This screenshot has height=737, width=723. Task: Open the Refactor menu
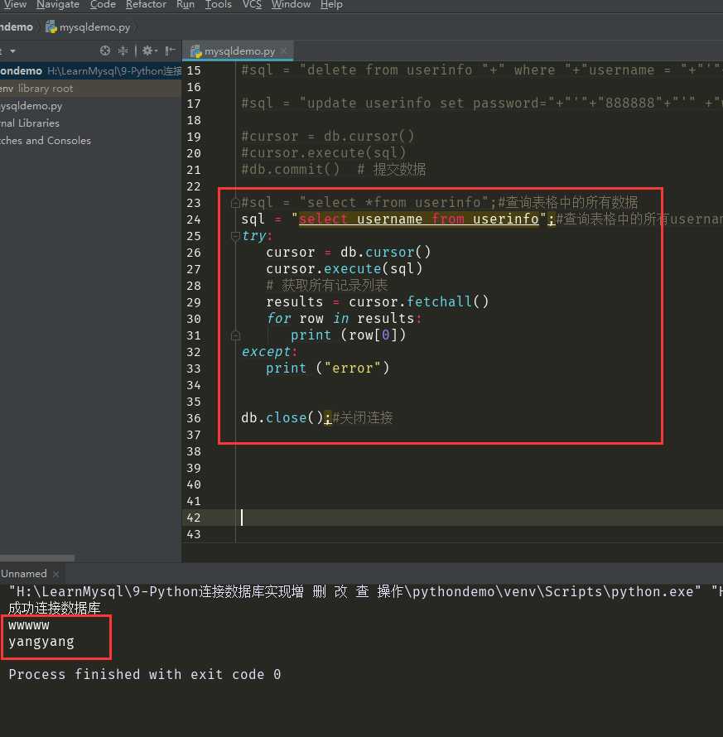pos(146,5)
